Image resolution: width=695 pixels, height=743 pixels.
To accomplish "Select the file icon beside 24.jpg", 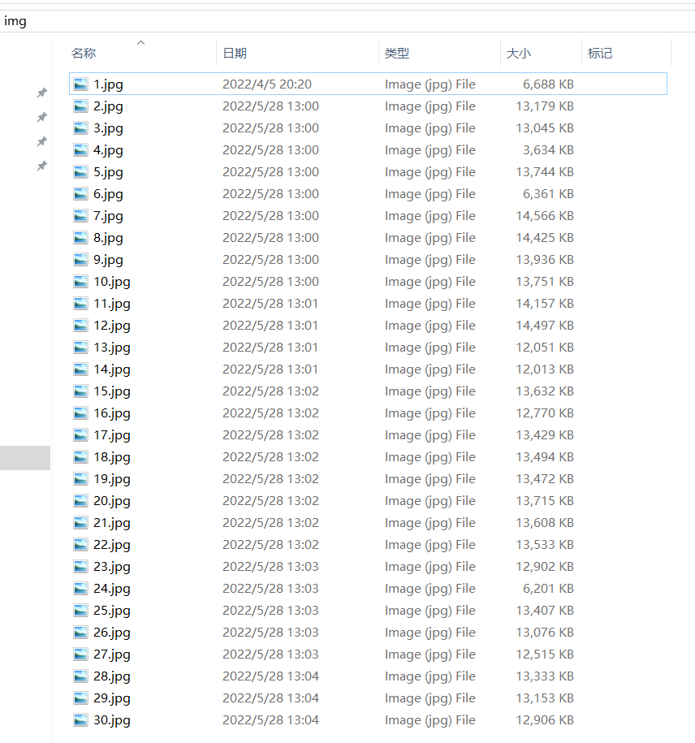I will (x=80, y=588).
